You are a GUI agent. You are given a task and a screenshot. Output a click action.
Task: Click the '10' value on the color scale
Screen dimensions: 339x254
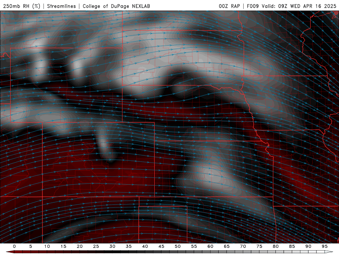pyautogui.click(x=47, y=246)
